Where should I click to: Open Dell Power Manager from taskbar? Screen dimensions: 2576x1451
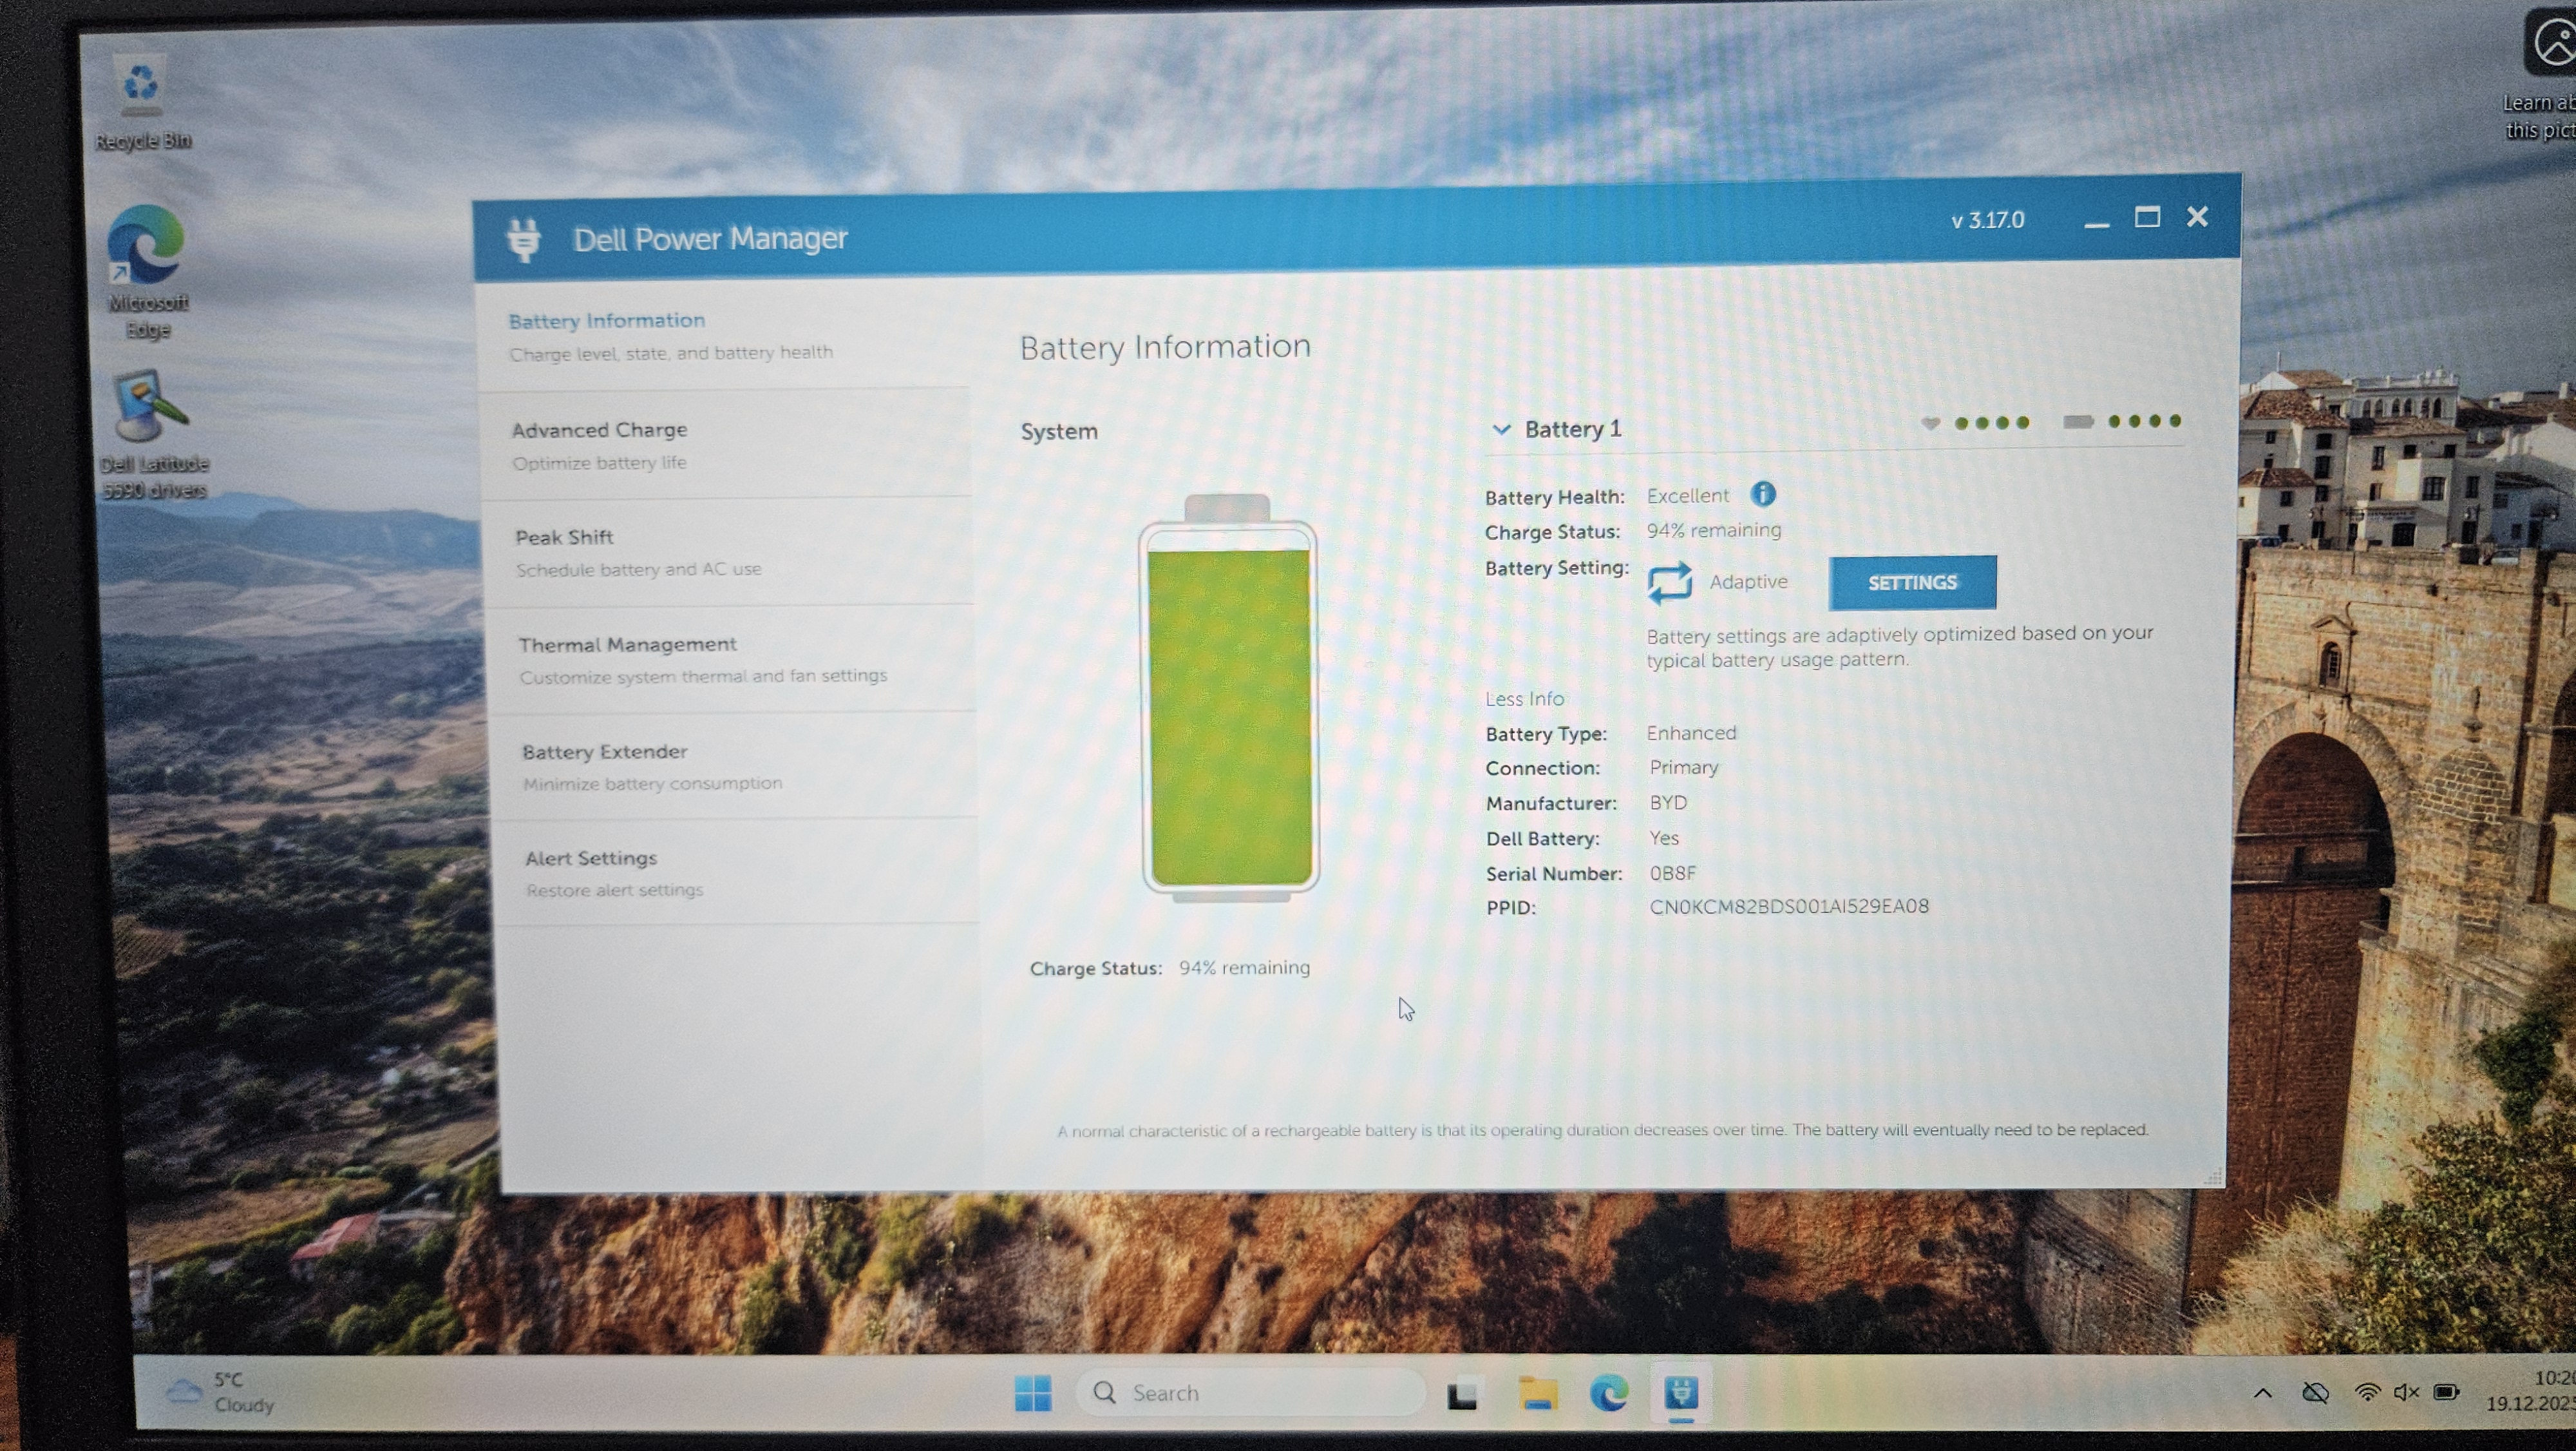pyautogui.click(x=1681, y=1392)
